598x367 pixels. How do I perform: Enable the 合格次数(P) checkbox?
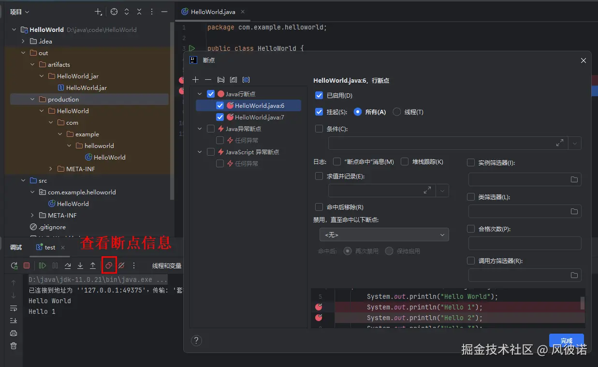click(x=471, y=229)
